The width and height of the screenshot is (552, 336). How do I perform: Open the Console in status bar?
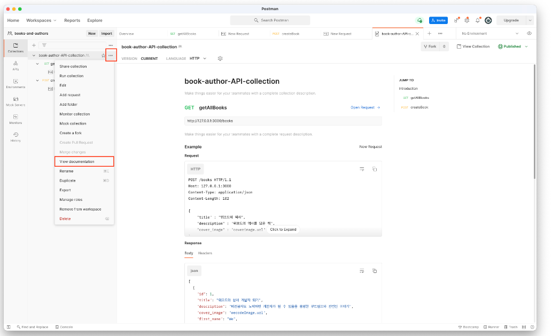64,327
